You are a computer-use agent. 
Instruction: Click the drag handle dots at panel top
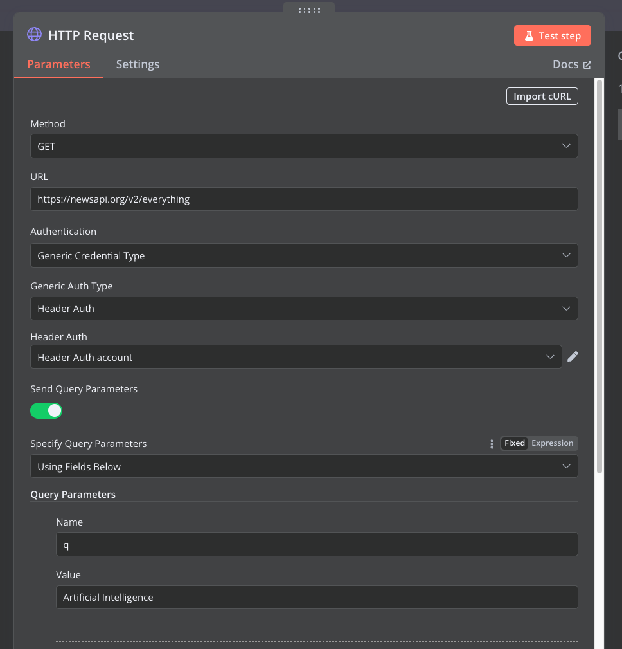pyautogui.click(x=309, y=10)
